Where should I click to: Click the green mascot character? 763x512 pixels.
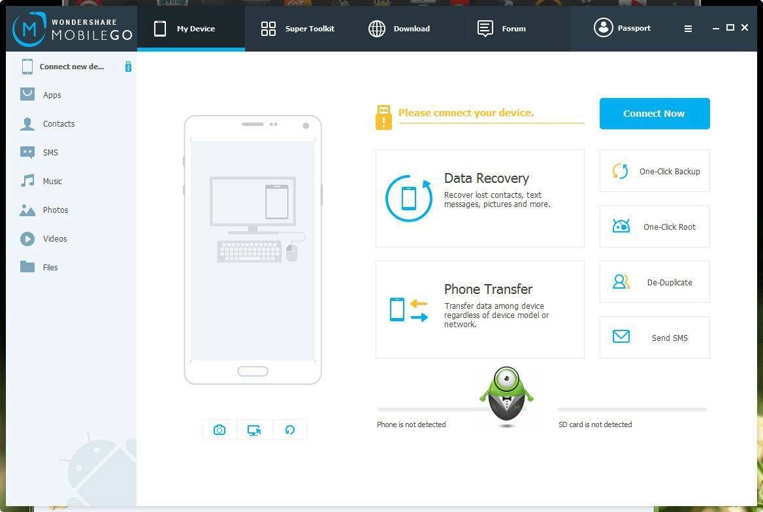click(x=506, y=395)
